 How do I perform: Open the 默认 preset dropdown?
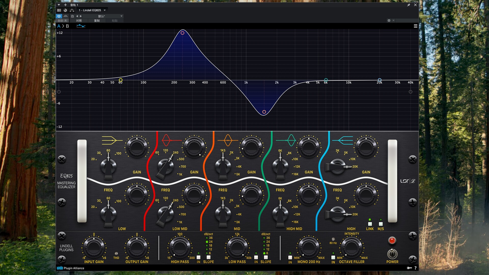pos(103,16)
